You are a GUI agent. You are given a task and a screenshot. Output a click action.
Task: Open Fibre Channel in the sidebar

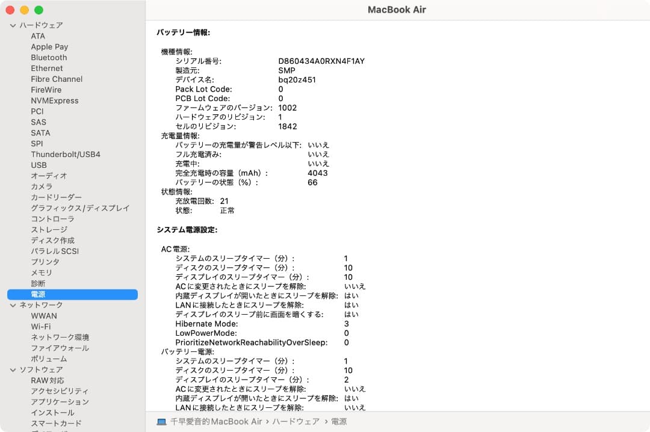coord(57,79)
